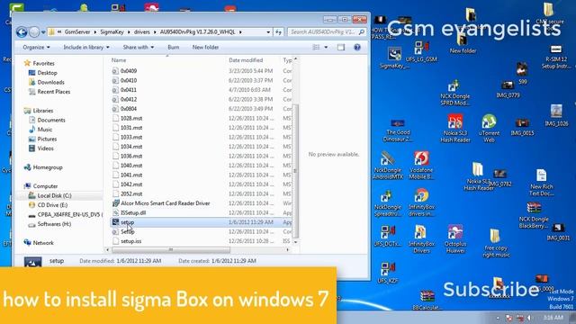Sort files by Name column header

point(119,60)
